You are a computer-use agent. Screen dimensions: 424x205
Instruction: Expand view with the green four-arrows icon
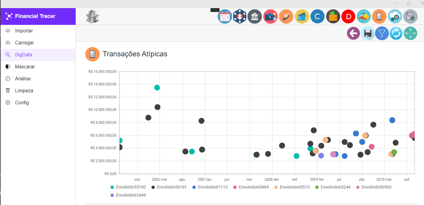click(410, 33)
